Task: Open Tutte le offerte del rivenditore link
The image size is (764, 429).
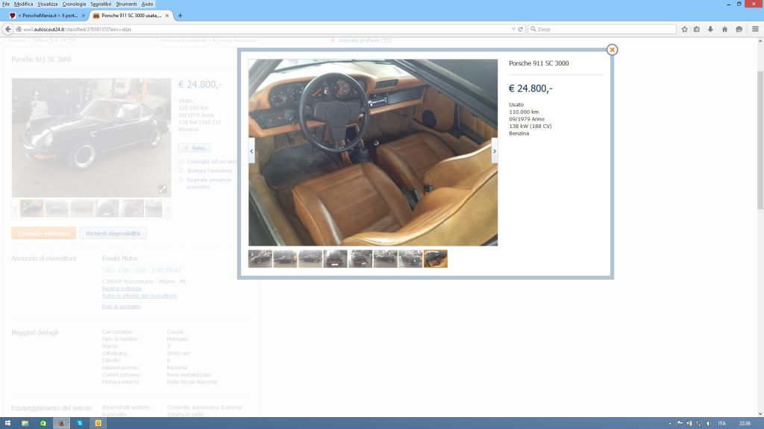Action: click(x=140, y=296)
